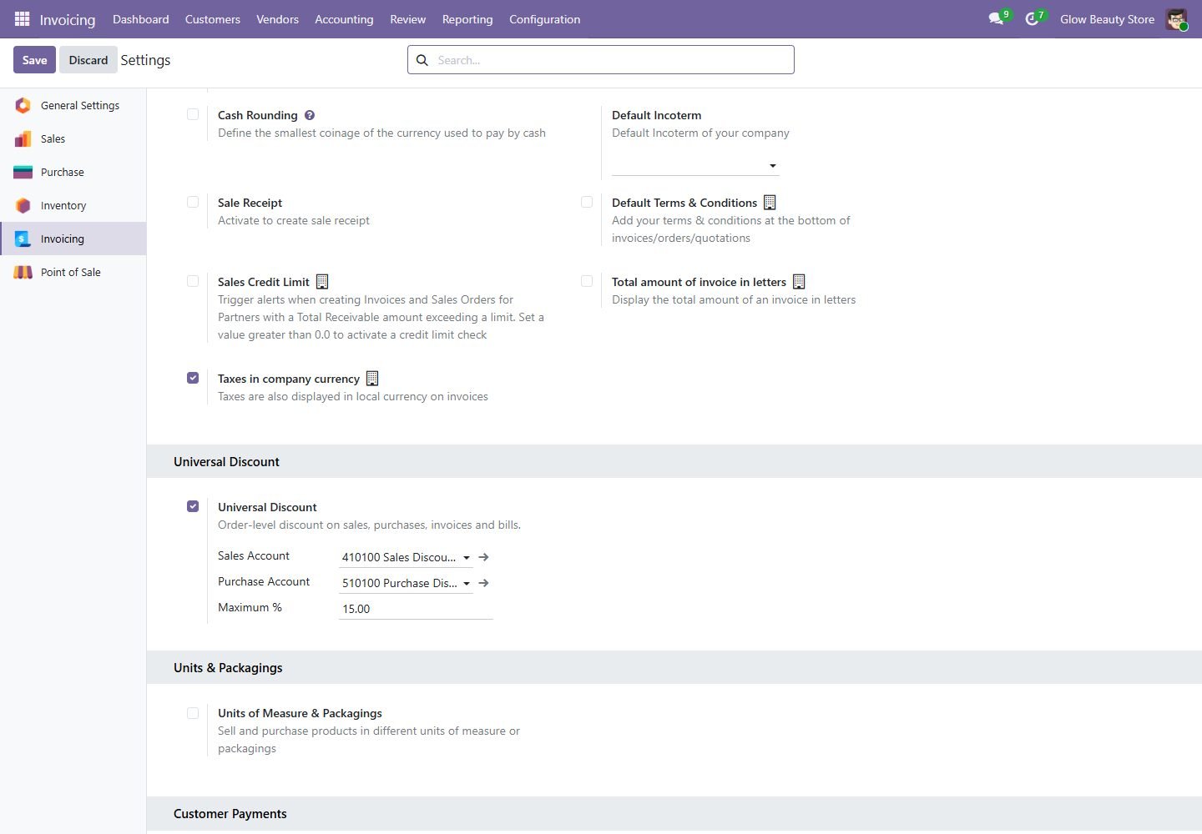Click the settings search box
This screenshot has width=1202, height=834.
[601, 60]
